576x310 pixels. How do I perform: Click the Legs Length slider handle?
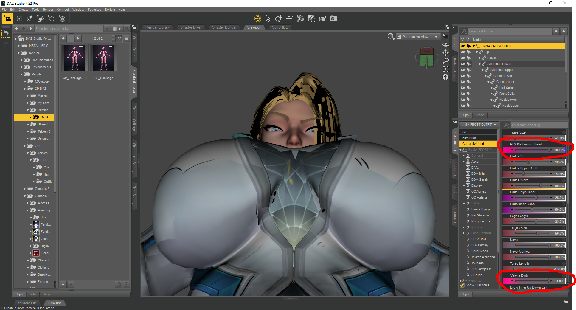[x=536, y=221]
